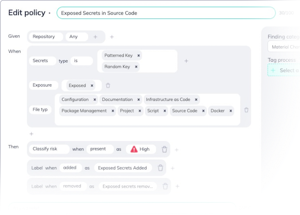This screenshot has height=215, width=300.
Task: Remove the Exposed exposure tag
Action: tap(92, 86)
